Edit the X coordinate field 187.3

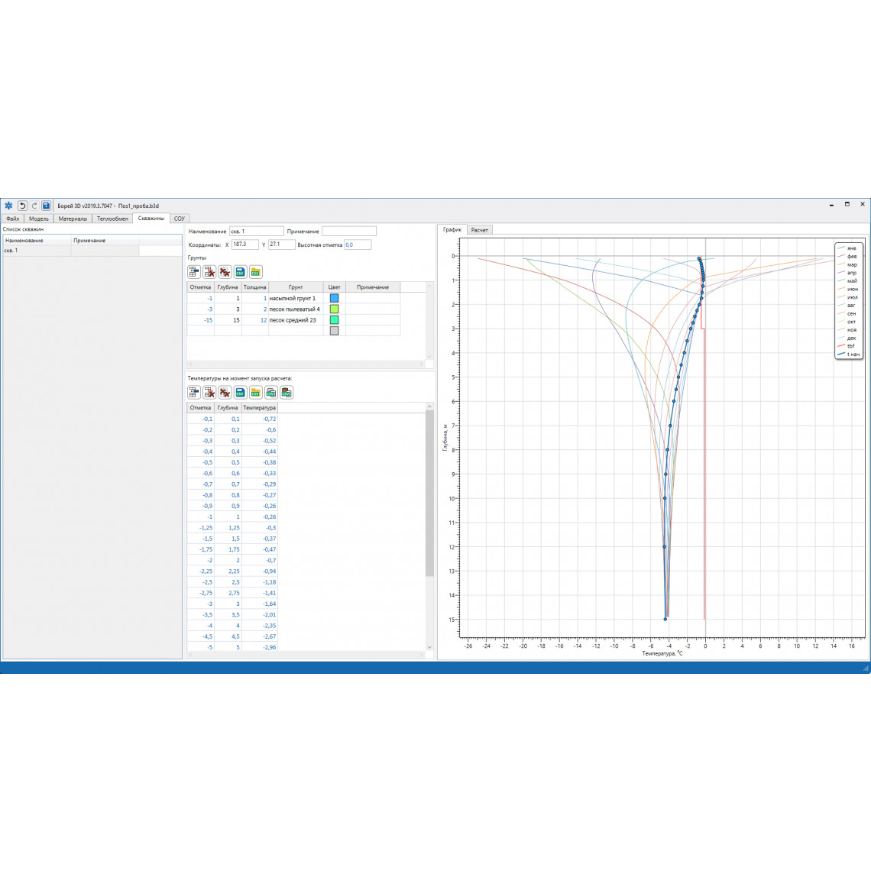click(x=245, y=244)
